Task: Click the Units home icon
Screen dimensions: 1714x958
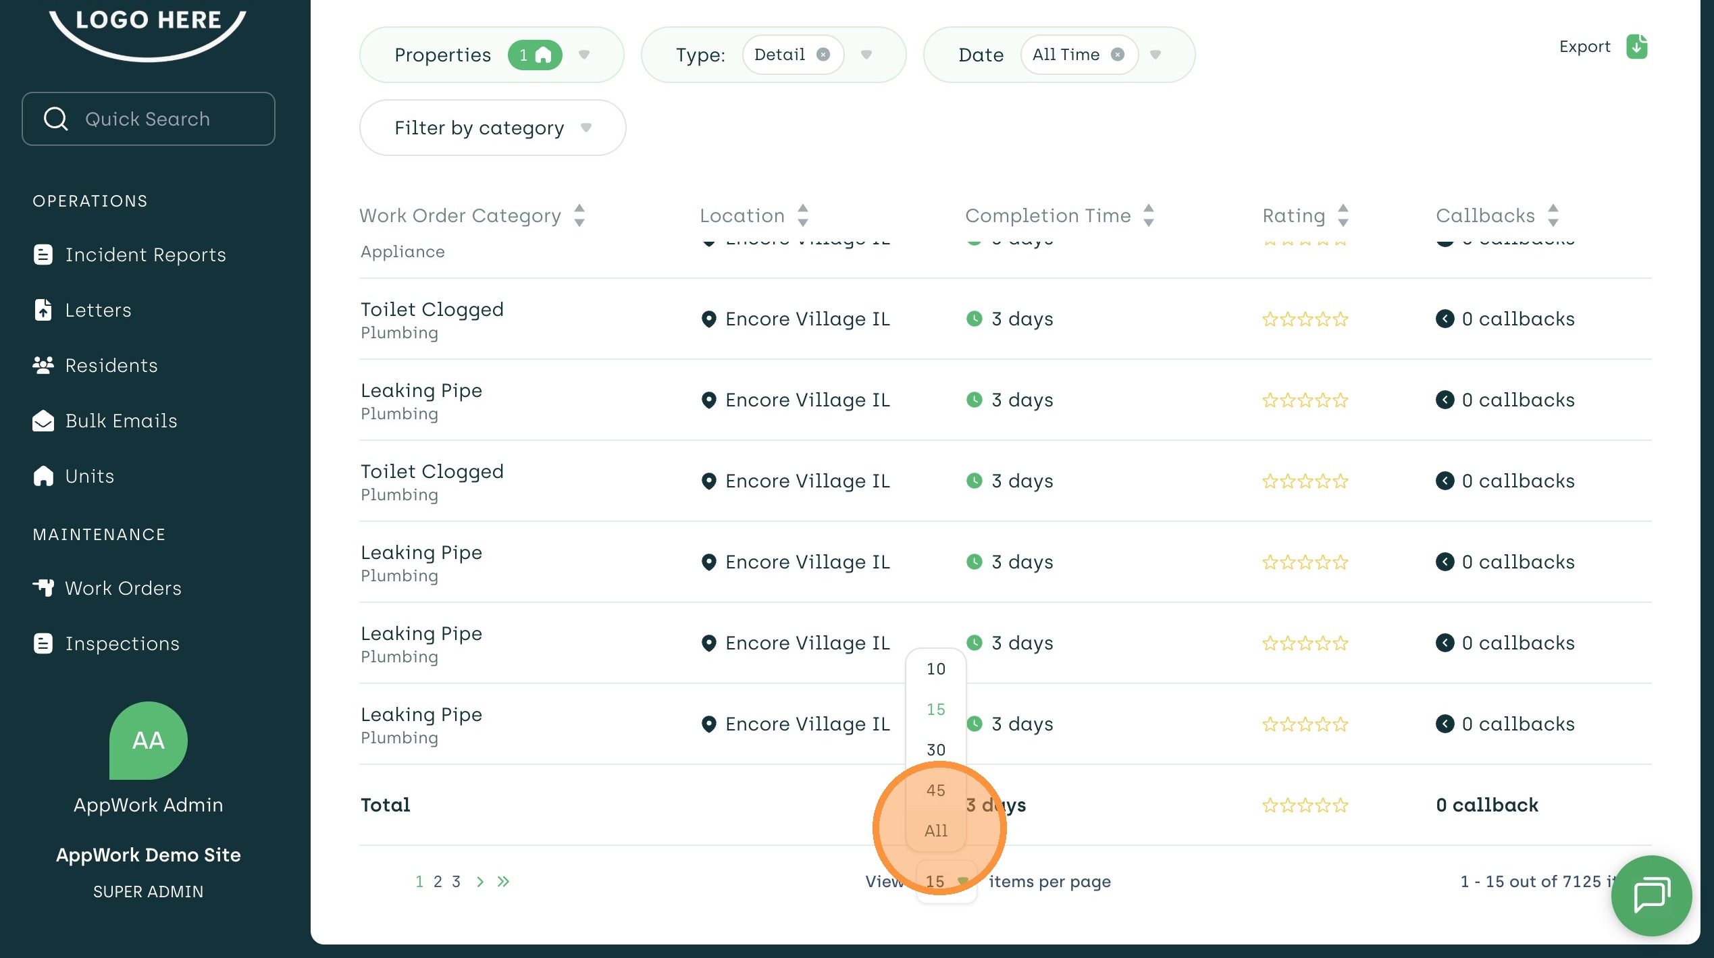Action: 43,476
